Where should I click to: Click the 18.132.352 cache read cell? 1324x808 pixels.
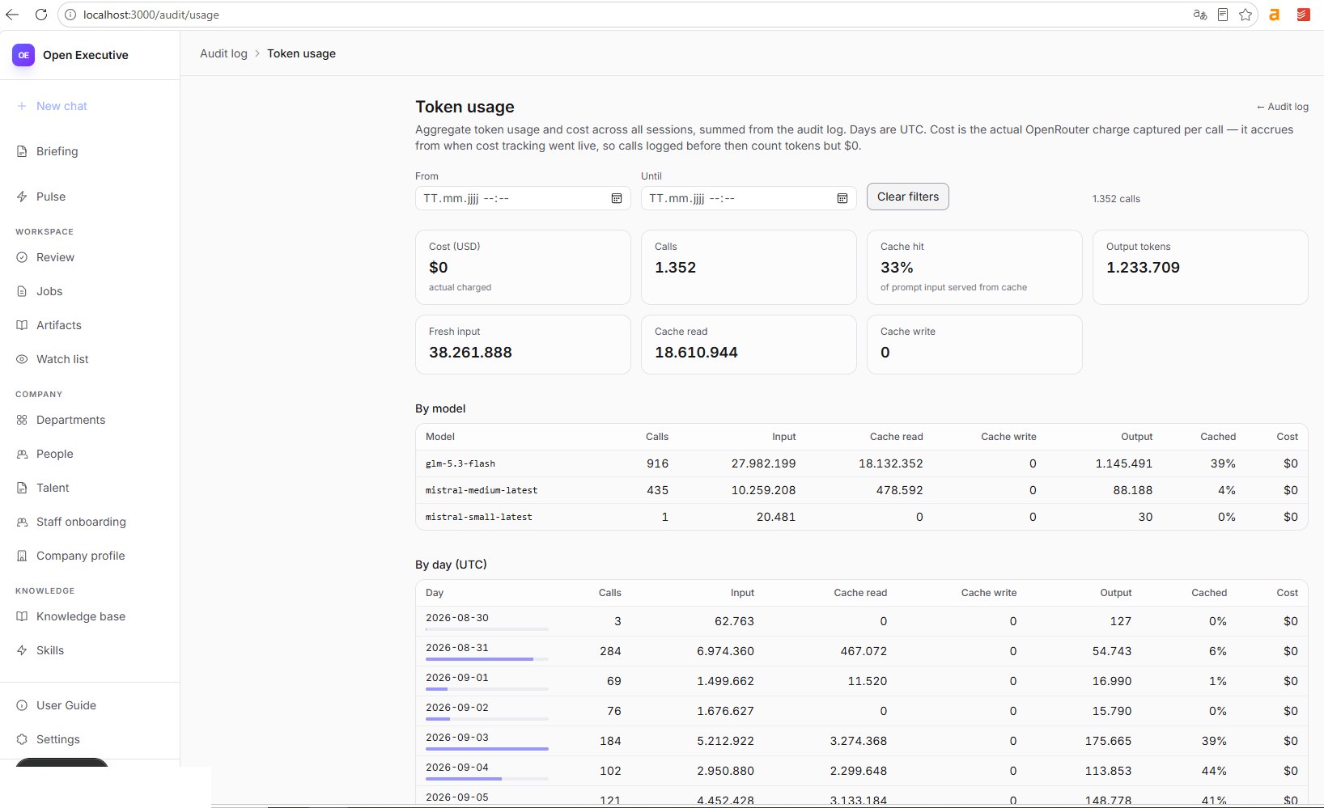point(890,463)
